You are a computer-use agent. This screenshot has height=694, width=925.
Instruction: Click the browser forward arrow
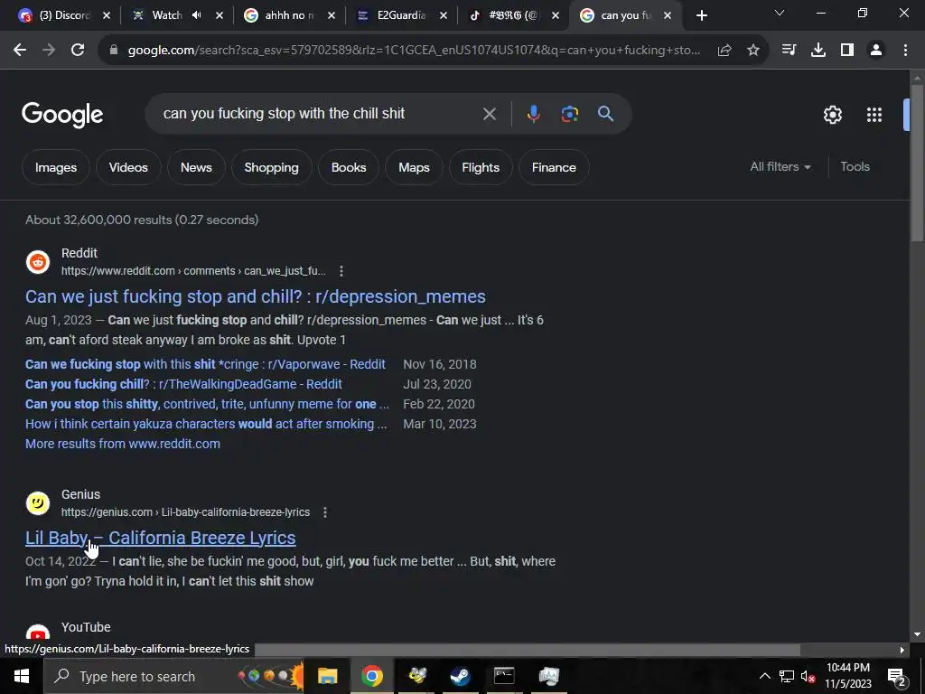click(x=49, y=51)
